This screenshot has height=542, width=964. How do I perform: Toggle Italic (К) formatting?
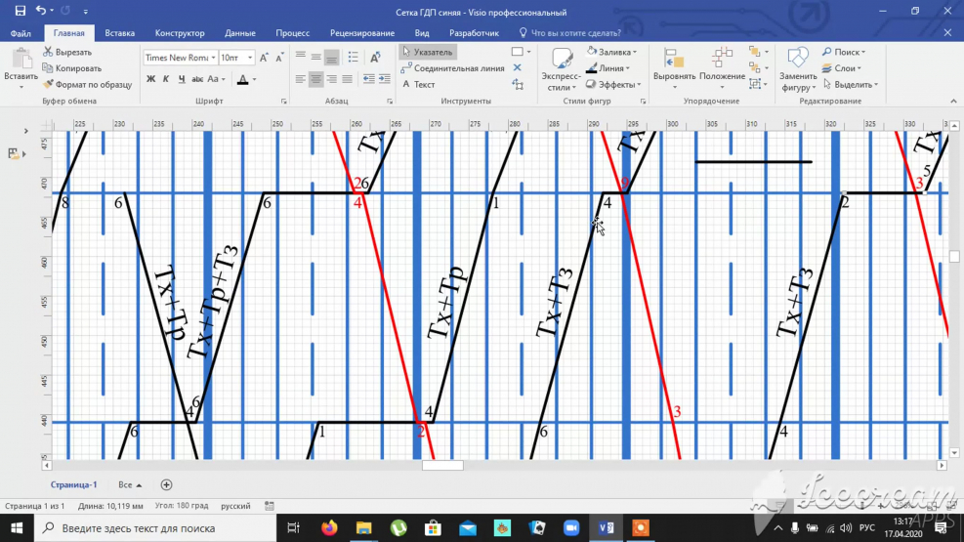point(166,79)
